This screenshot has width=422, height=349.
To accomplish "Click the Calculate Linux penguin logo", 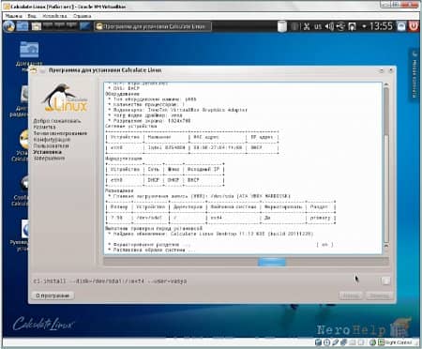I will coord(65,99).
